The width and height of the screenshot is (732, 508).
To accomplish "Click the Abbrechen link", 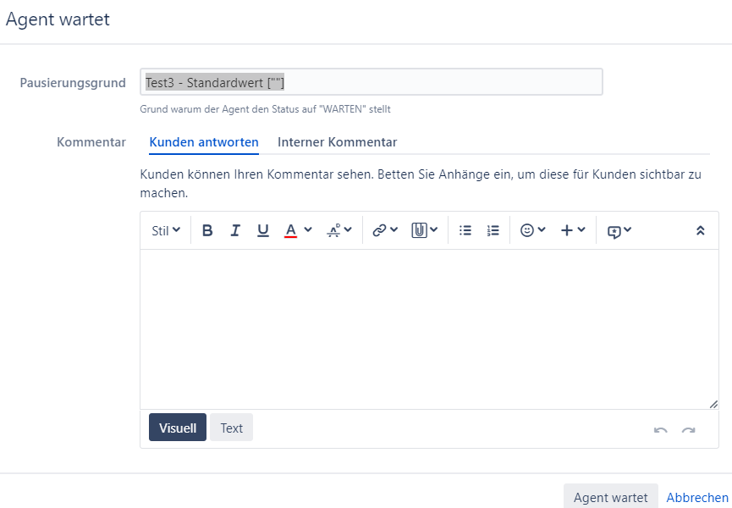I will tap(697, 498).
